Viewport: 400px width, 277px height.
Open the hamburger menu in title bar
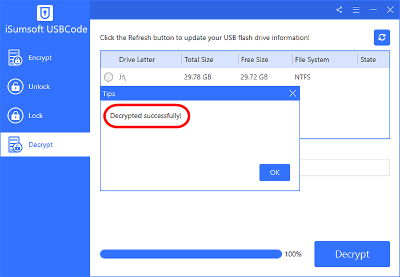[x=356, y=10]
